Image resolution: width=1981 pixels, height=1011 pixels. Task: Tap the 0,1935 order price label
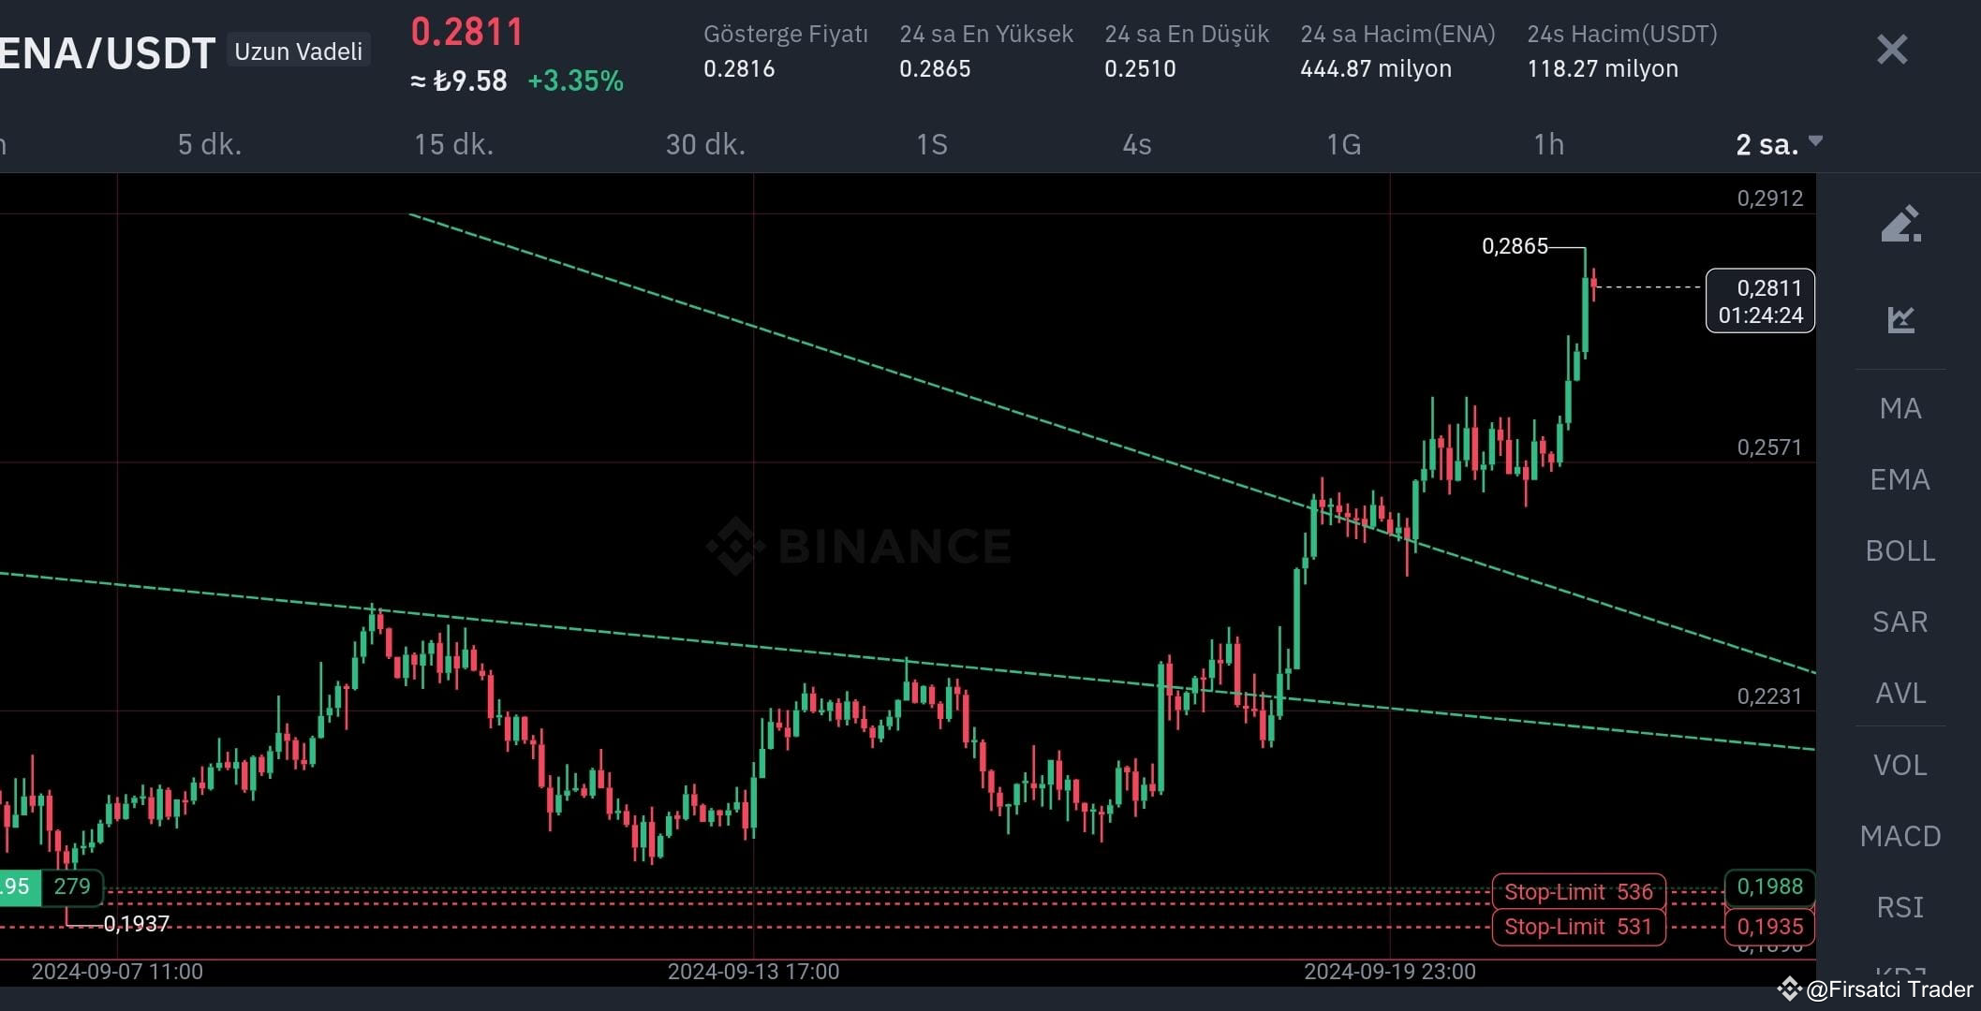point(1769,927)
